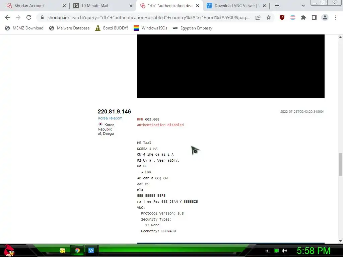The width and height of the screenshot is (343, 257).
Task: Expand the tab search chevron
Action: 303,6
